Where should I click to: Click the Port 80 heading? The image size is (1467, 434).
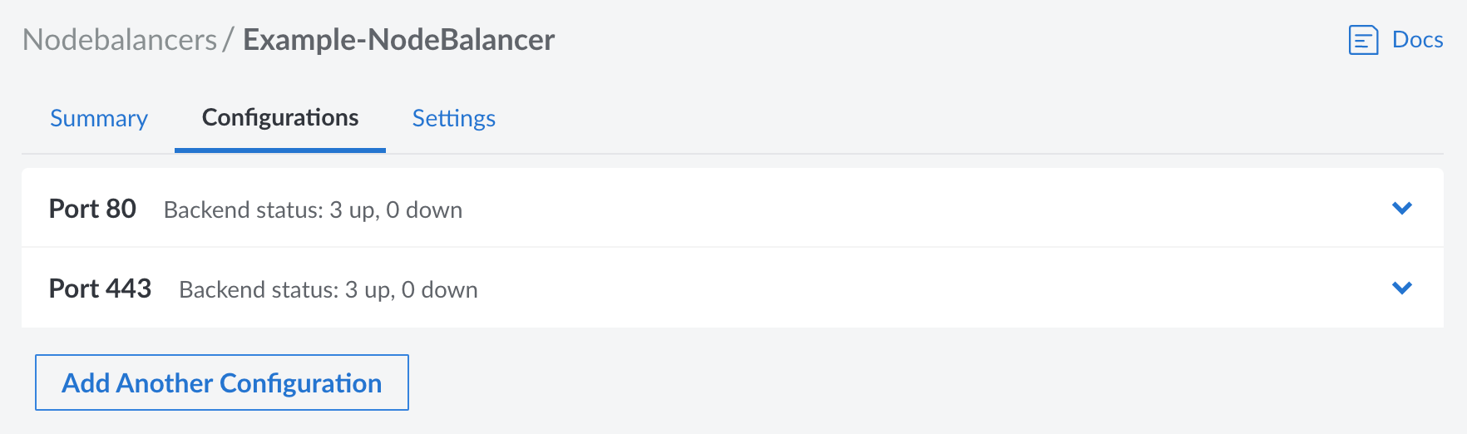92,209
